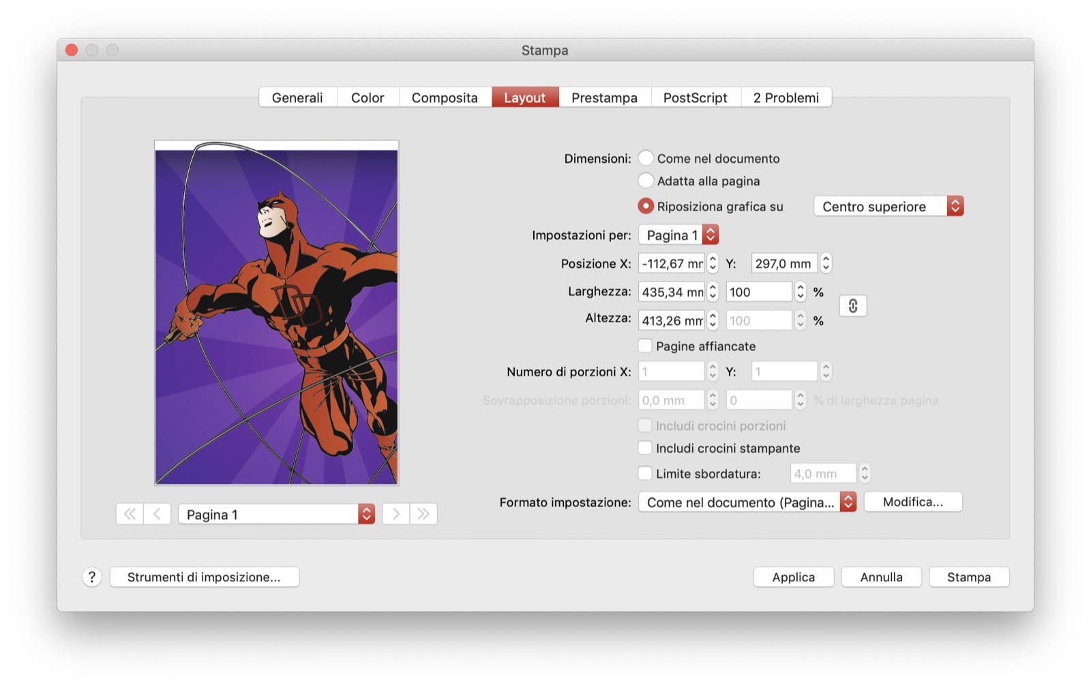Select the Layout tab
This screenshot has height=687, width=1091.
[x=525, y=97]
